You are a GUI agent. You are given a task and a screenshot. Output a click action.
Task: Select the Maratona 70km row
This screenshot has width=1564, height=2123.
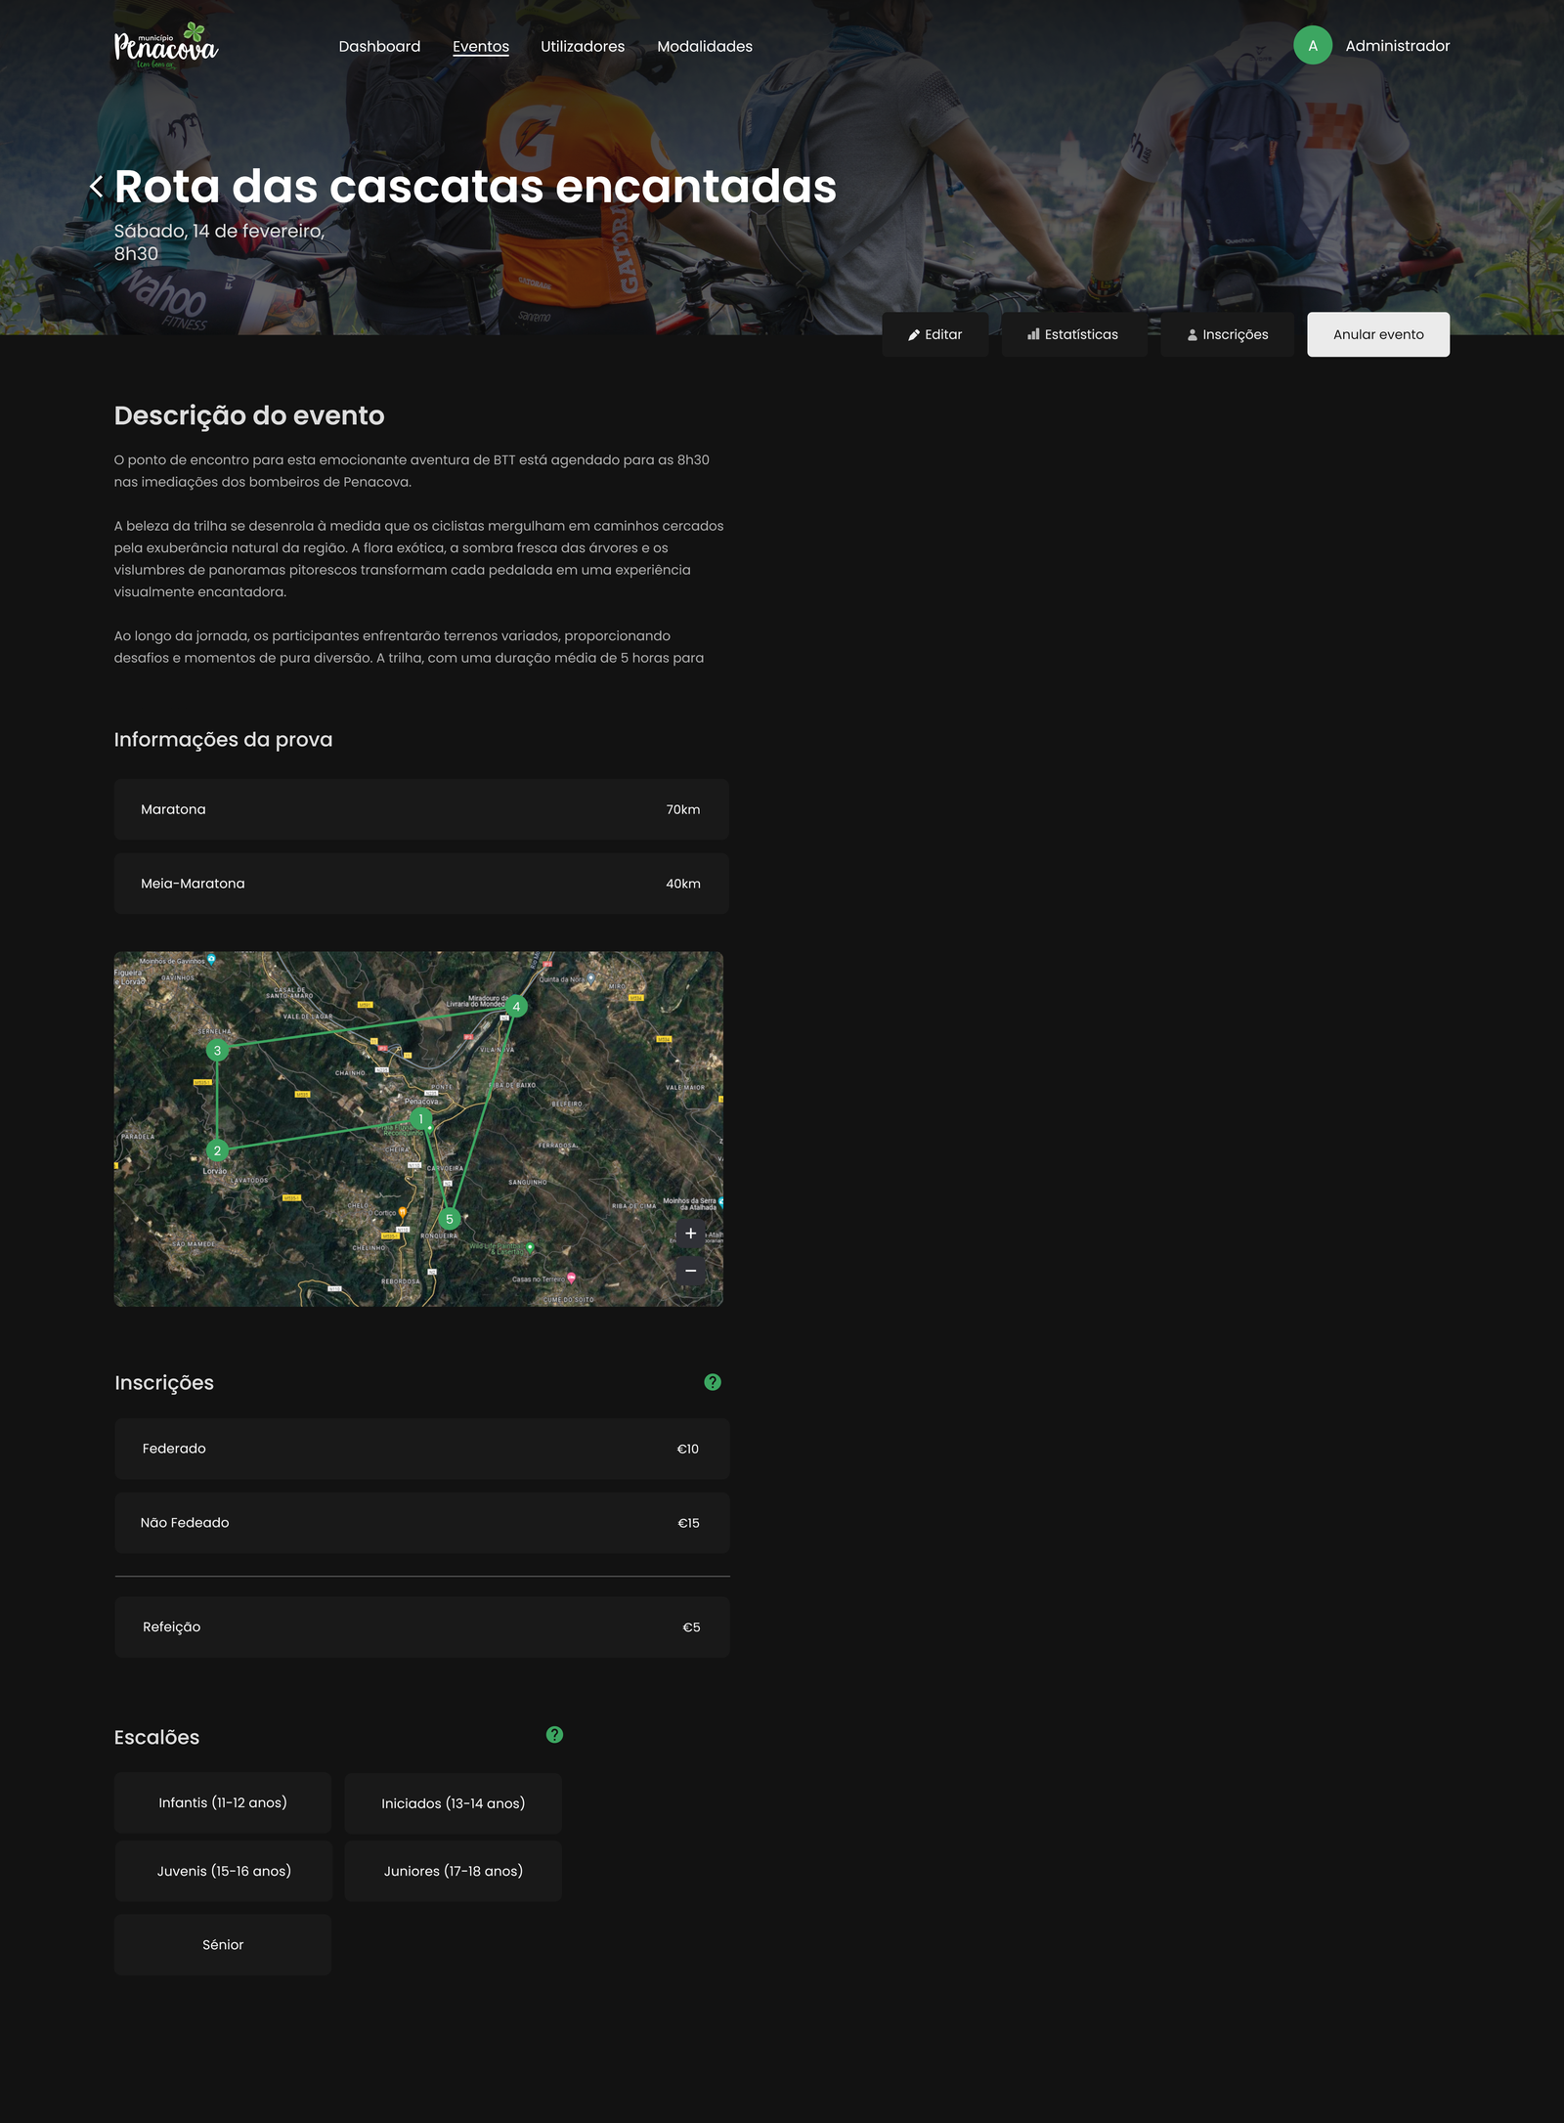point(421,809)
